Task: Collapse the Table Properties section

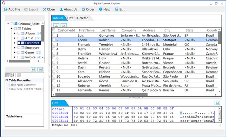Action: [x=7, y=80]
